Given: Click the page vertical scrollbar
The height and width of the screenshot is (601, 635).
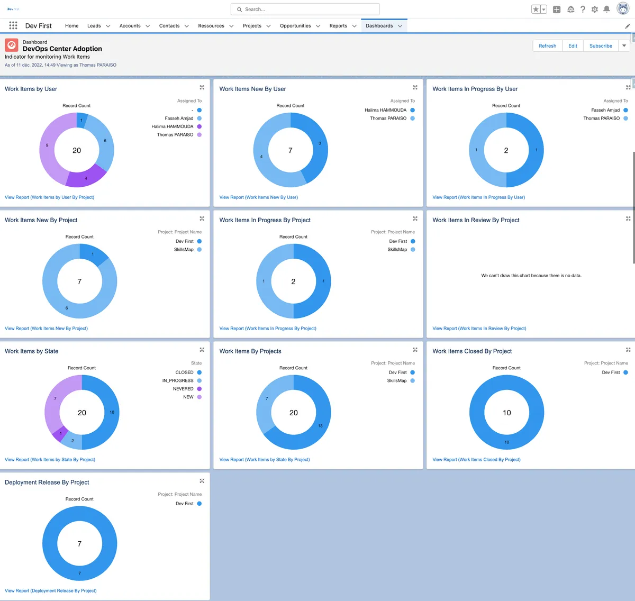Looking at the screenshot, I should (x=633, y=207).
